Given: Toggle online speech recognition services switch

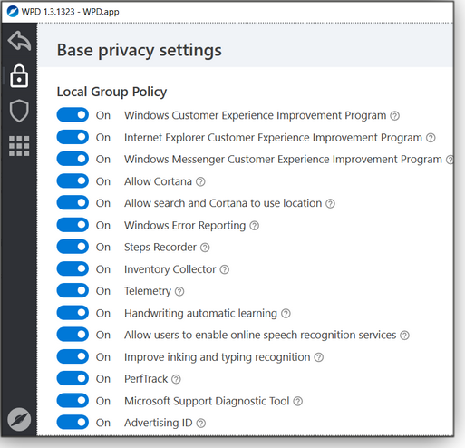Looking at the screenshot, I should click(x=73, y=335).
